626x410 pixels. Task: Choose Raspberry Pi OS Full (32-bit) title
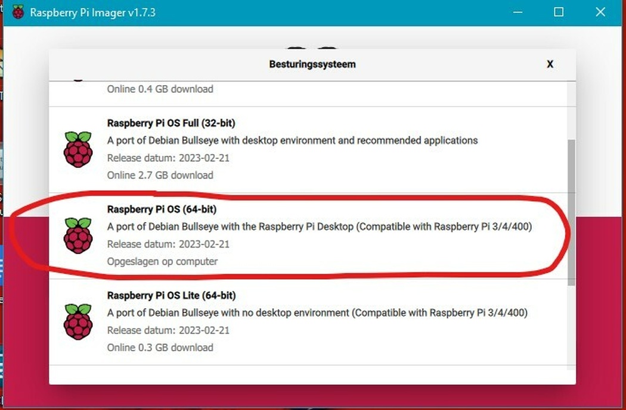point(171,123)
